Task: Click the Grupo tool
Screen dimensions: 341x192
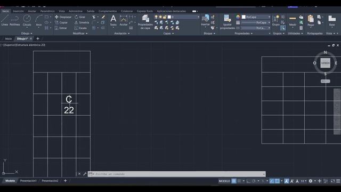Action: (276, 20)
